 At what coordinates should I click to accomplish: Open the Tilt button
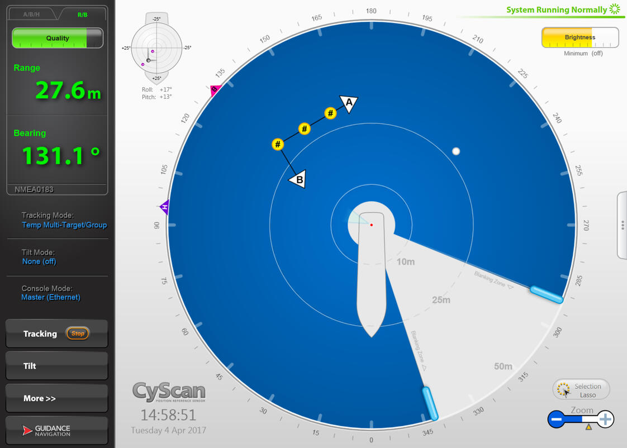click(x=56, y=366)
